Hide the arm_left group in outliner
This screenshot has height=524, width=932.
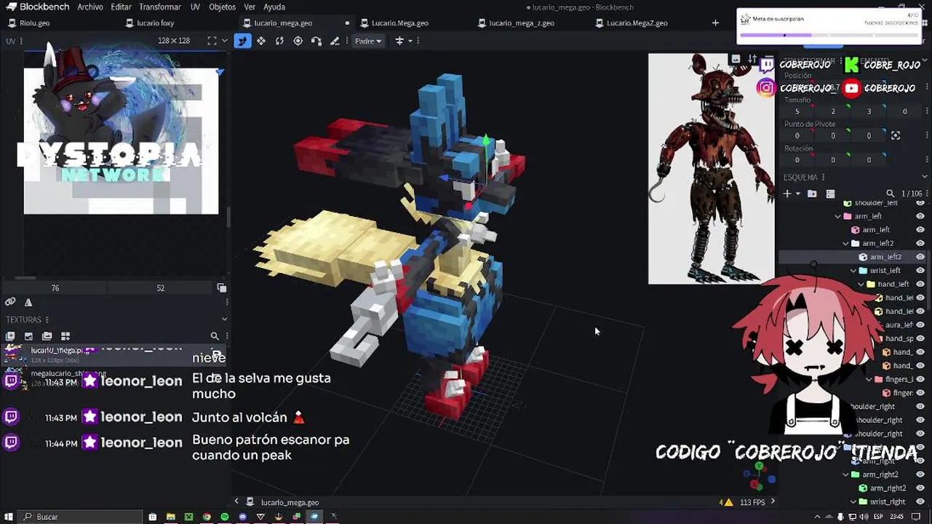920,216
